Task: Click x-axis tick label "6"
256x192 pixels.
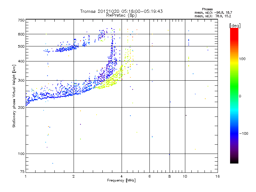Action: 149,176
